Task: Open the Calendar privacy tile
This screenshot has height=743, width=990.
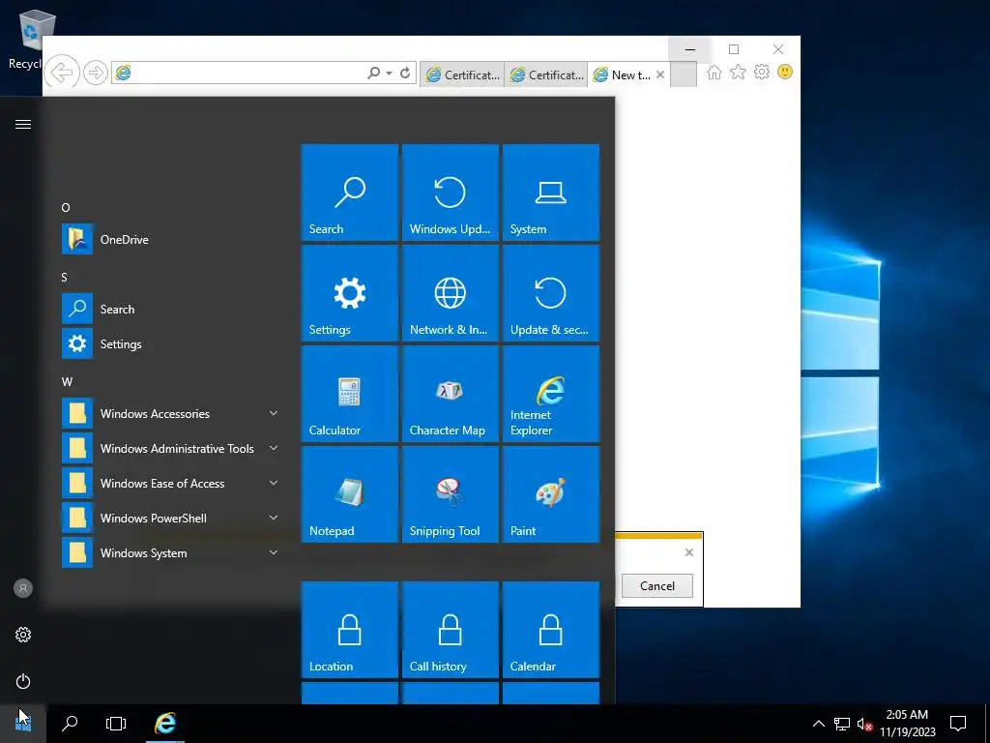Action: pos(550,630)
